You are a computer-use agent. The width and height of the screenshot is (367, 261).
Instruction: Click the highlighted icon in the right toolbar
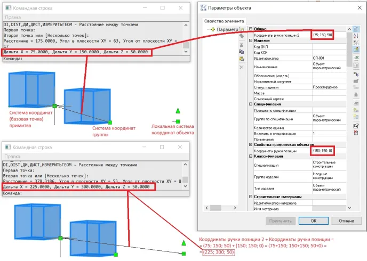point(356,50)
